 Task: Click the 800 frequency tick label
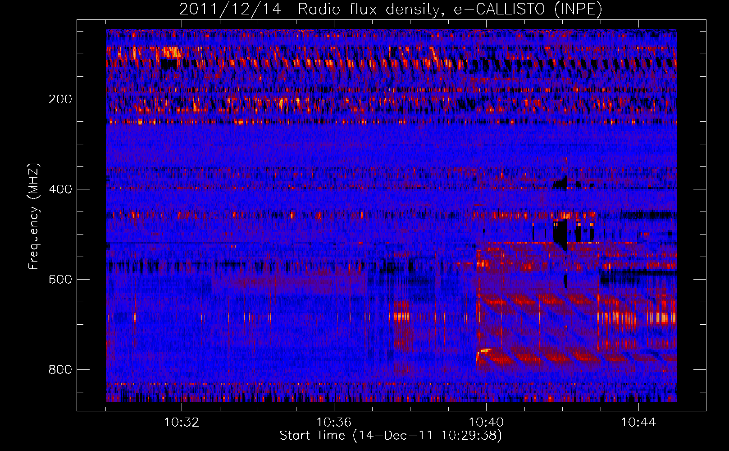pos(60,370)
